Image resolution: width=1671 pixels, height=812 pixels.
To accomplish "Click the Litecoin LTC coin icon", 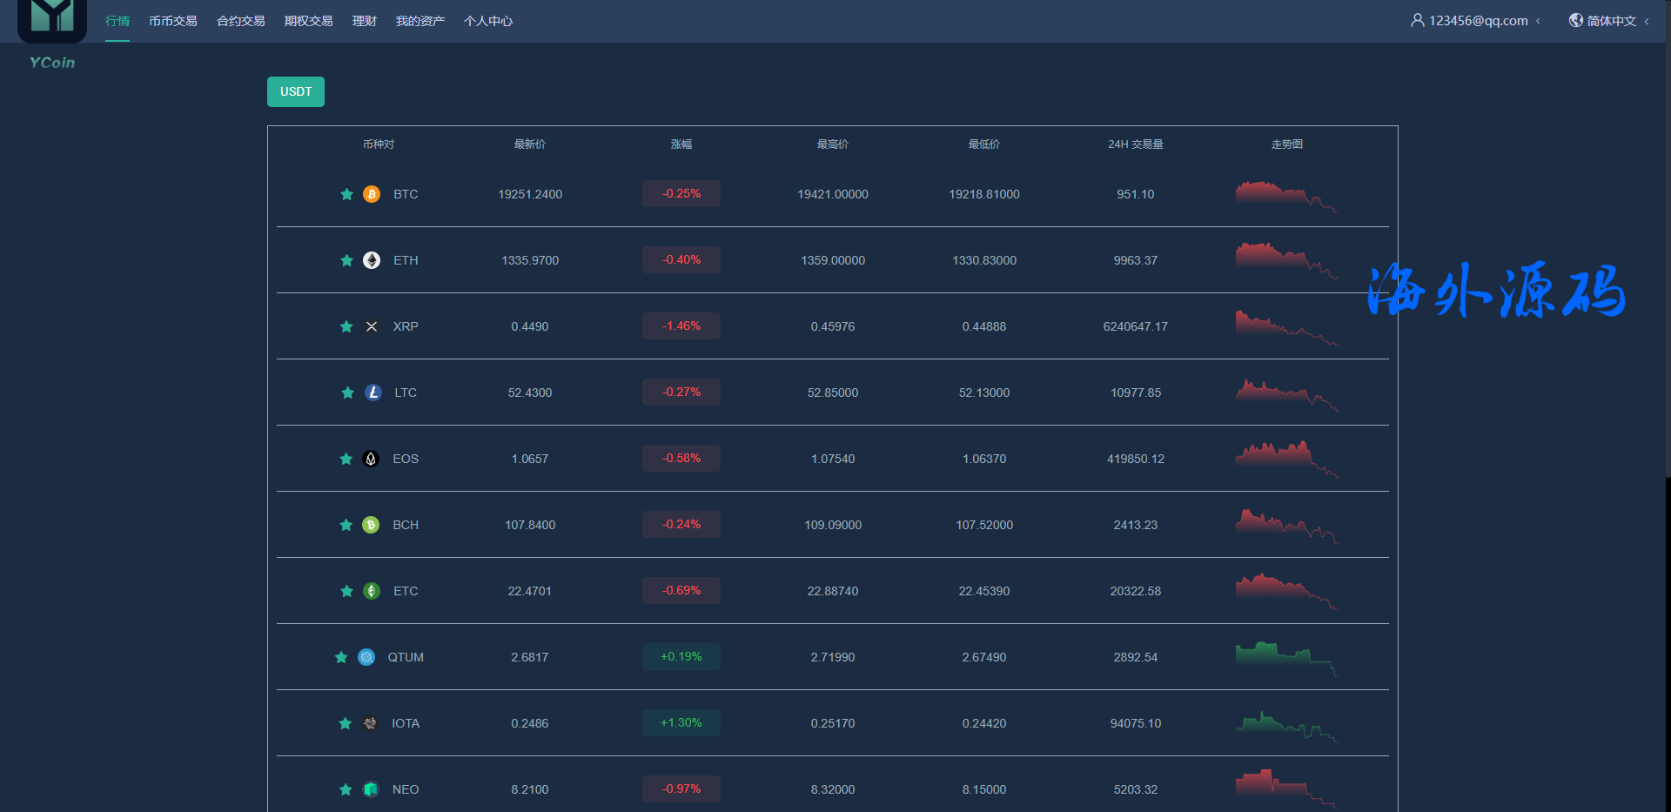I will pyautogui.click(x=373, y=393).
